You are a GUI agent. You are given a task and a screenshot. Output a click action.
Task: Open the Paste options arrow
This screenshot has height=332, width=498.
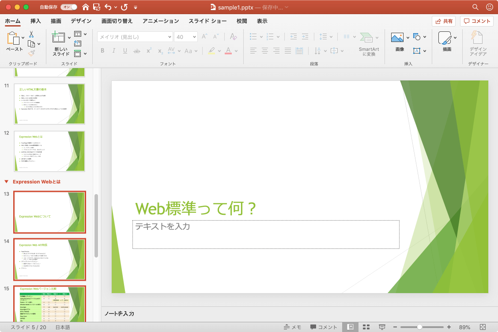click(x=23, y=38)
